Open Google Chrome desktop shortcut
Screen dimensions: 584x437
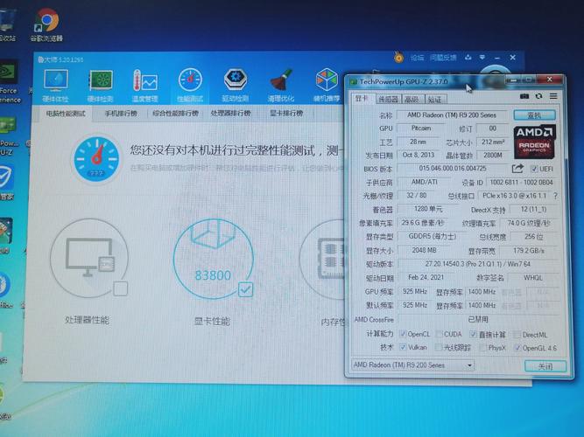click(x=46, y=23)
